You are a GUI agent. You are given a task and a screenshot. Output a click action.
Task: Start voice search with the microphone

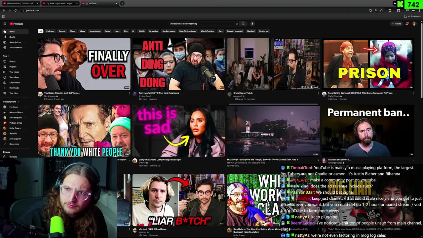click(252, 24)
